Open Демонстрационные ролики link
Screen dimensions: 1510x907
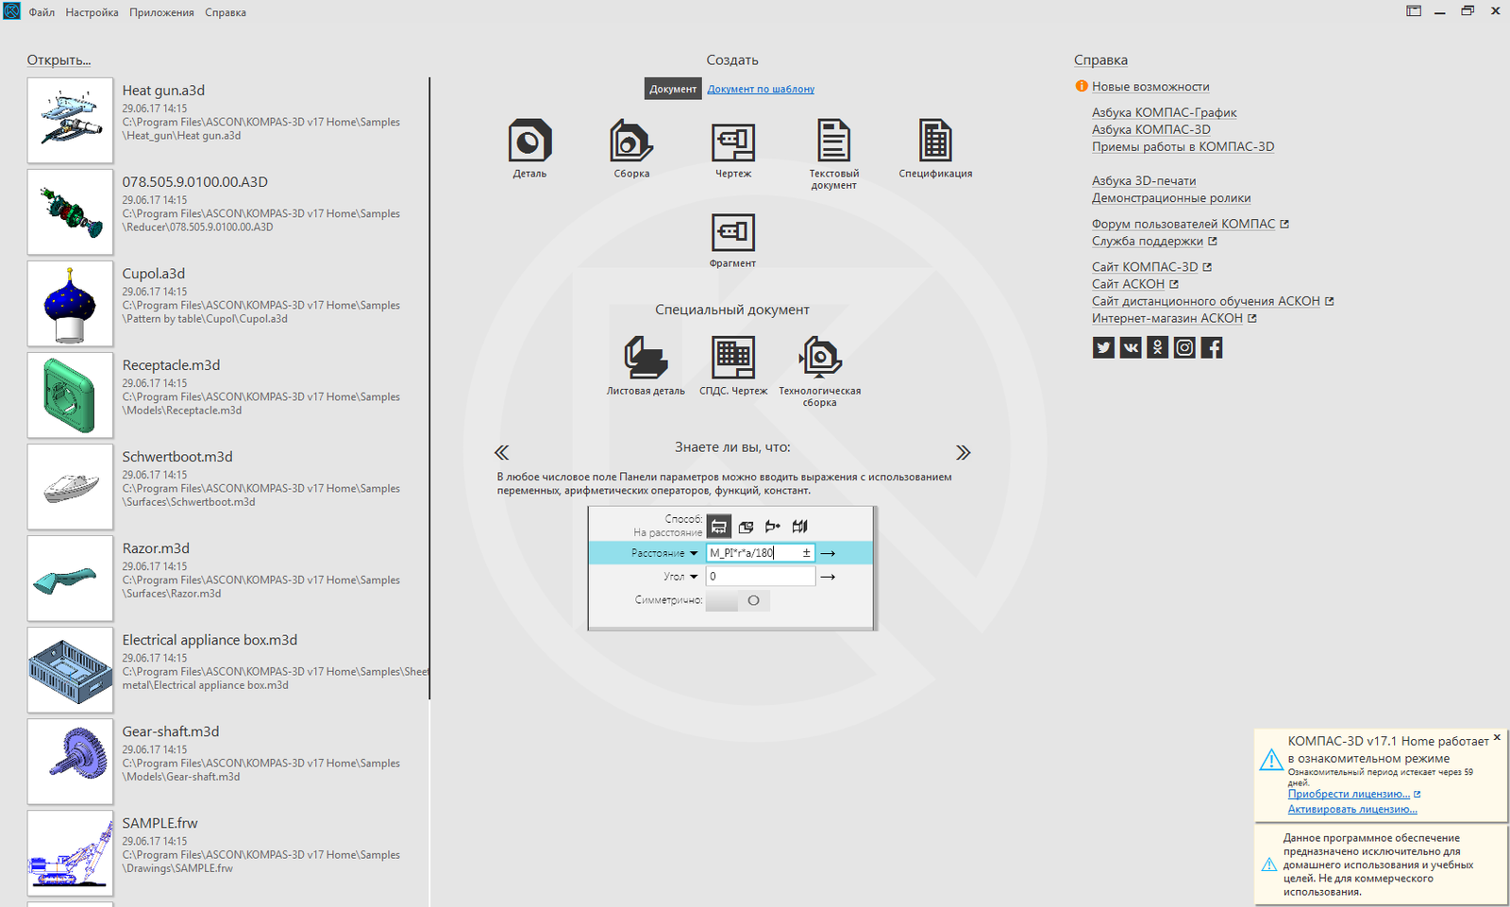tap(1171, 197)
